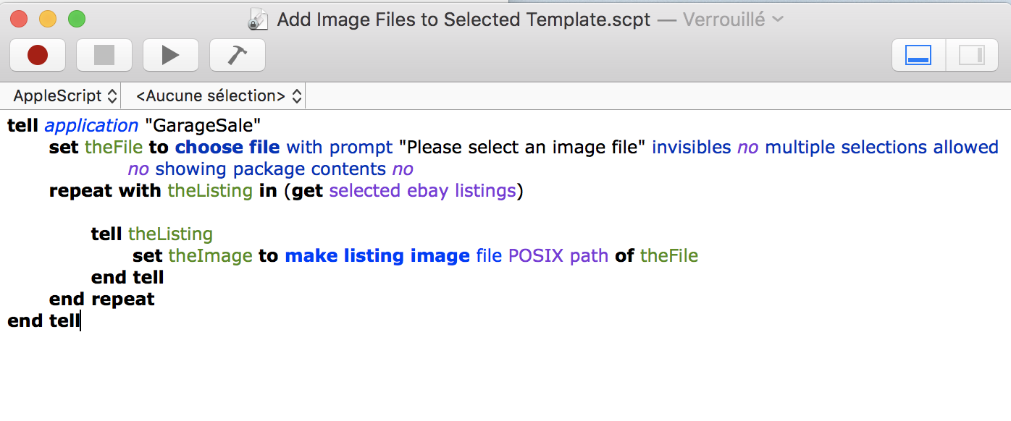
Task: Click "make listing image" command text
Action: pyautogui.click(x=377, y=256)
